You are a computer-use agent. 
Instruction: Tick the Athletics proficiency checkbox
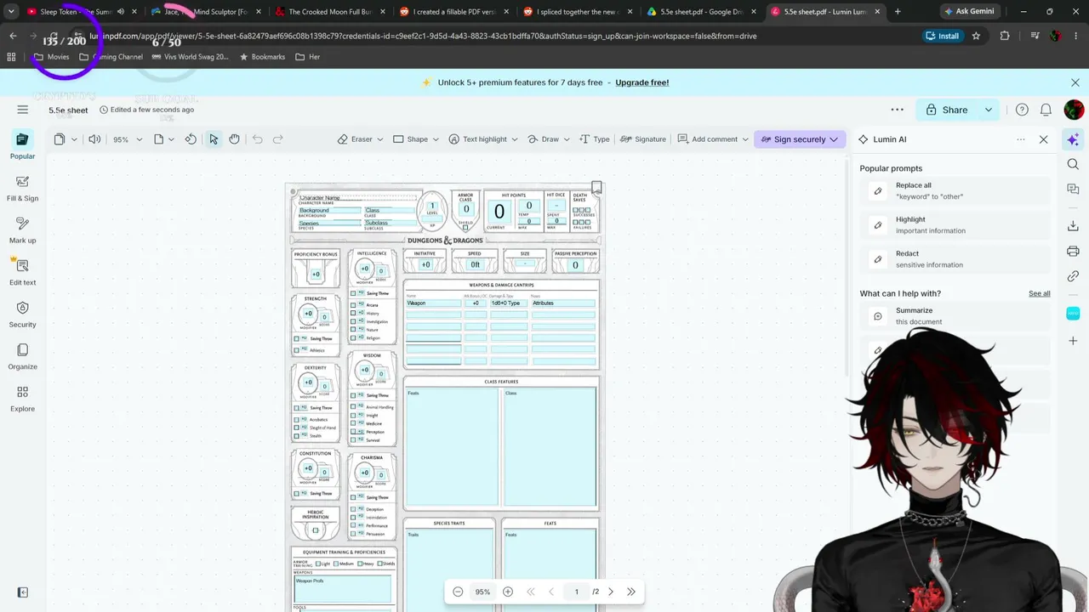coord(297,350)
